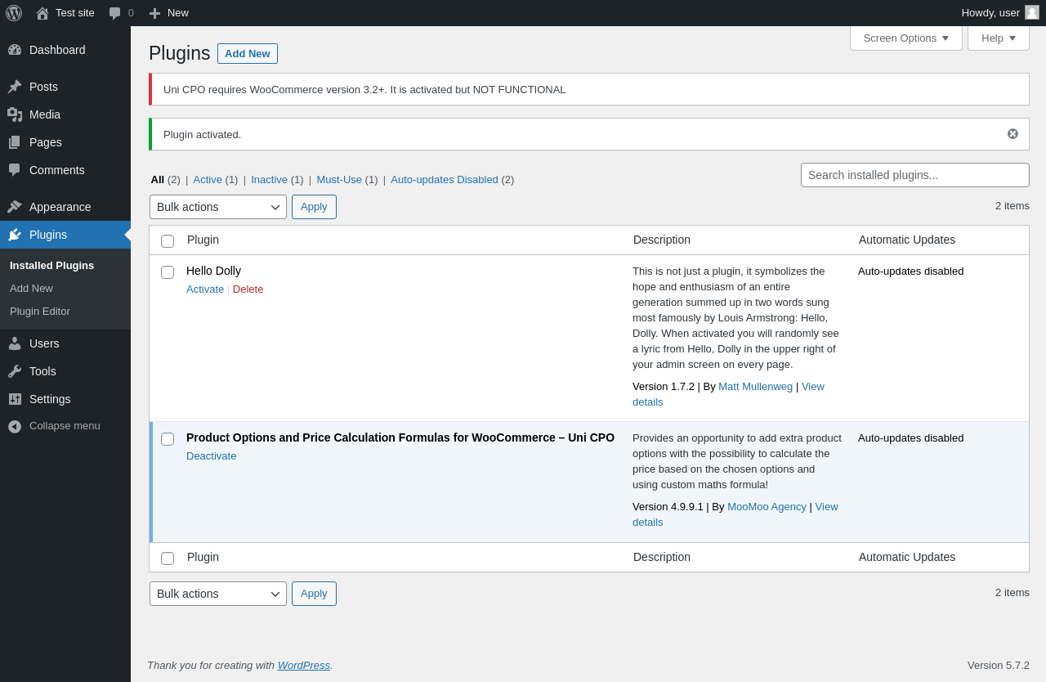Viewport: 1046px width, 682px height.
Task: Click the Appearance paintbrush icon
Action: coord(15,207)
